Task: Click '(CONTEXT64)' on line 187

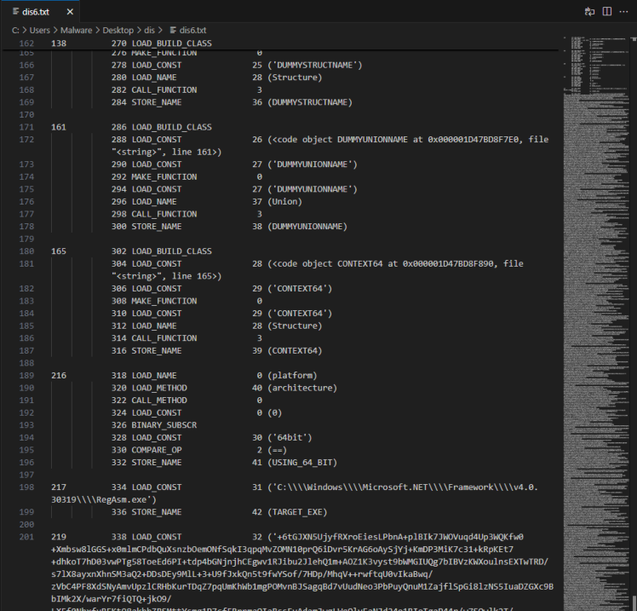Action: (x=295, y=351)
